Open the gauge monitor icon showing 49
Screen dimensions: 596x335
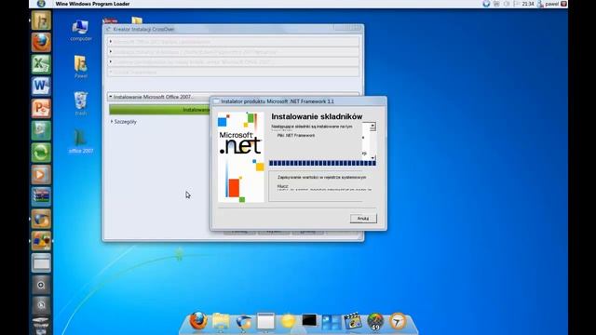coord(375,322)
